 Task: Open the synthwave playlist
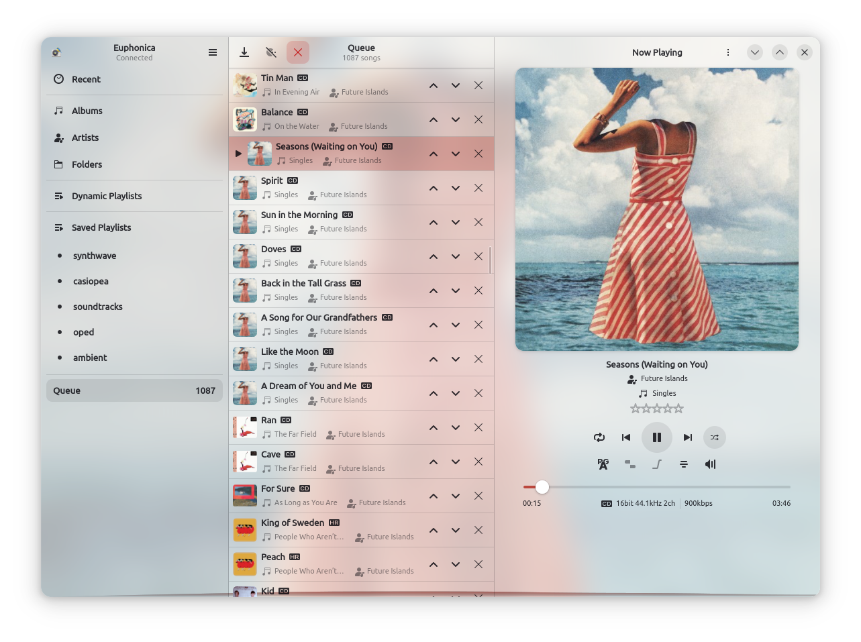click(134, 256)
